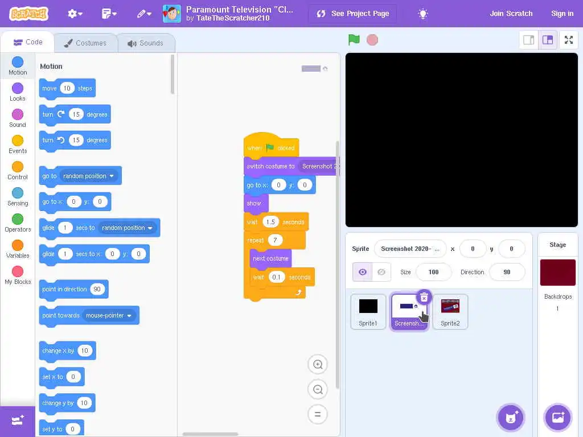Viewport: 583px width, 437px height.
Task: Switch to the Costumes tab
Action: pos(85,43)
